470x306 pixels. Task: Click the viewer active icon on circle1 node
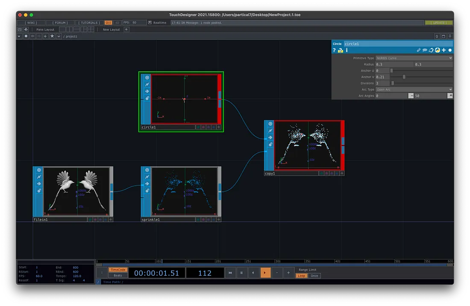147,77
